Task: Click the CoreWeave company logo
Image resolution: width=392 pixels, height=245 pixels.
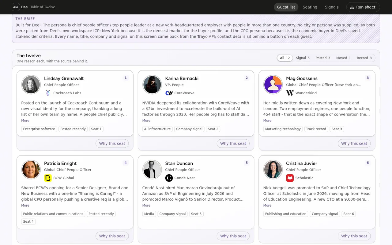Action: coord(169,93)
